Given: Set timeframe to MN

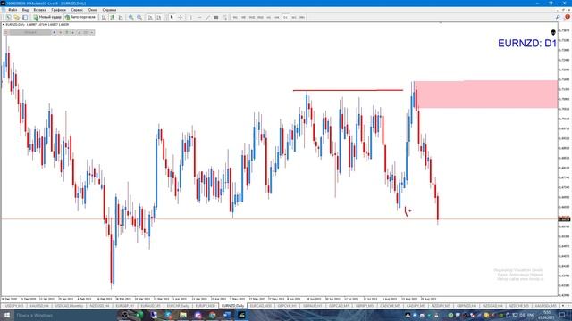Looking at the screenshot, I should pyautogui.click(x=302, y=17).
